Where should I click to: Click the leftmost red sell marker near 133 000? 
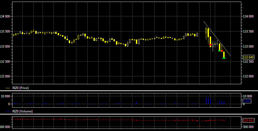coord(210,45)
